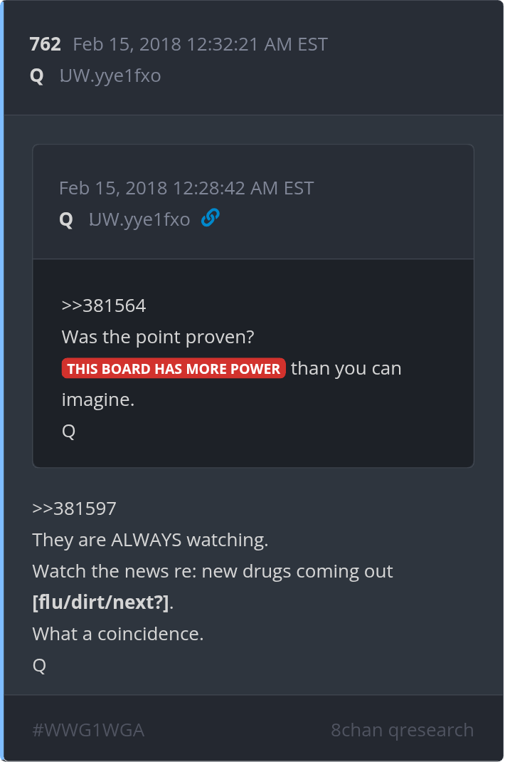Follow the >>381564 reply reference
Viewport: 505px width, 762px height.
pos(104,306)
